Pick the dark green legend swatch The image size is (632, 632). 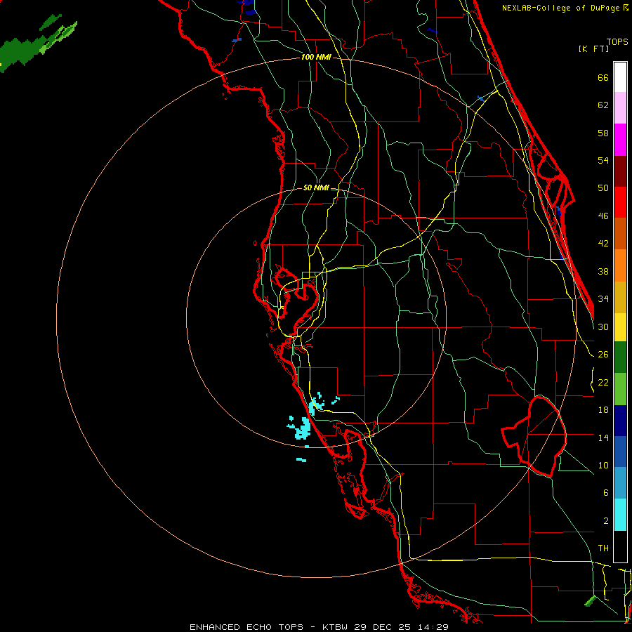coord(620,357)
